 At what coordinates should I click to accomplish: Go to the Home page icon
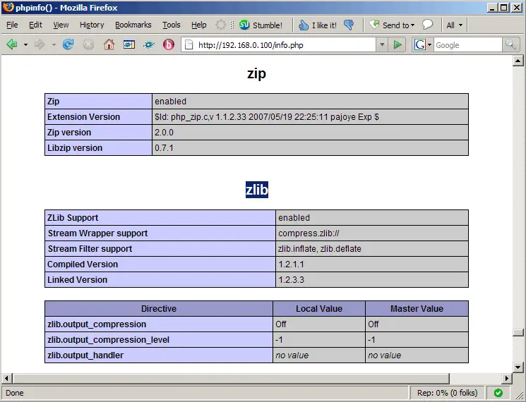[x=109, y=44]
